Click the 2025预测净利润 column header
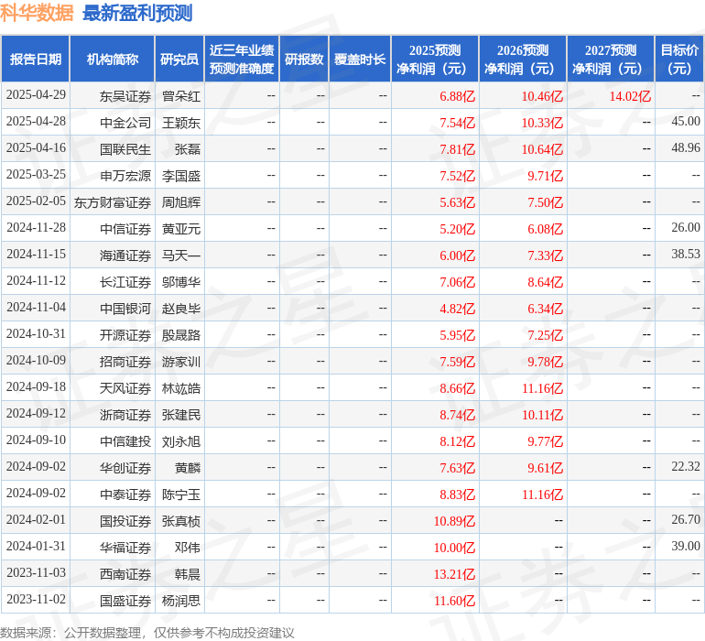Image resolution: width=705 pixels, height=641 pixels. [x=434, y=60]
